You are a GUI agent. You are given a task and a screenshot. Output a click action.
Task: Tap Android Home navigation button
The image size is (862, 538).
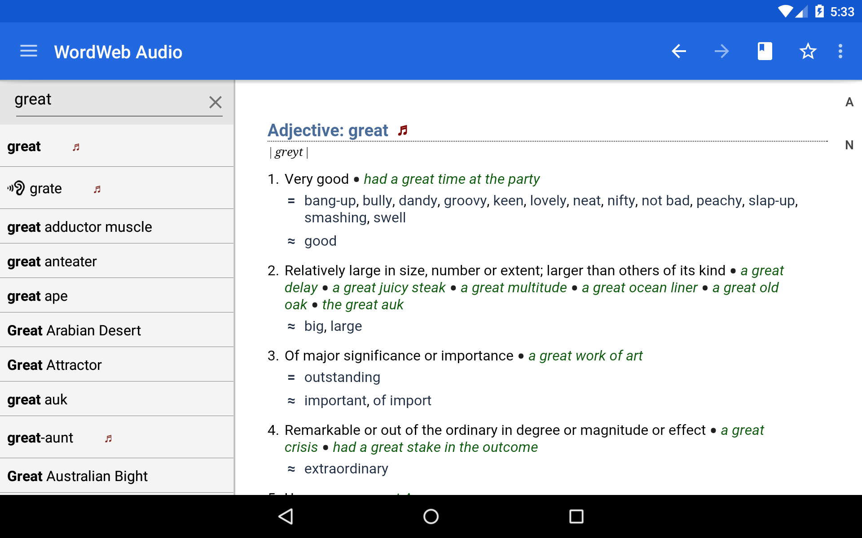431,516
